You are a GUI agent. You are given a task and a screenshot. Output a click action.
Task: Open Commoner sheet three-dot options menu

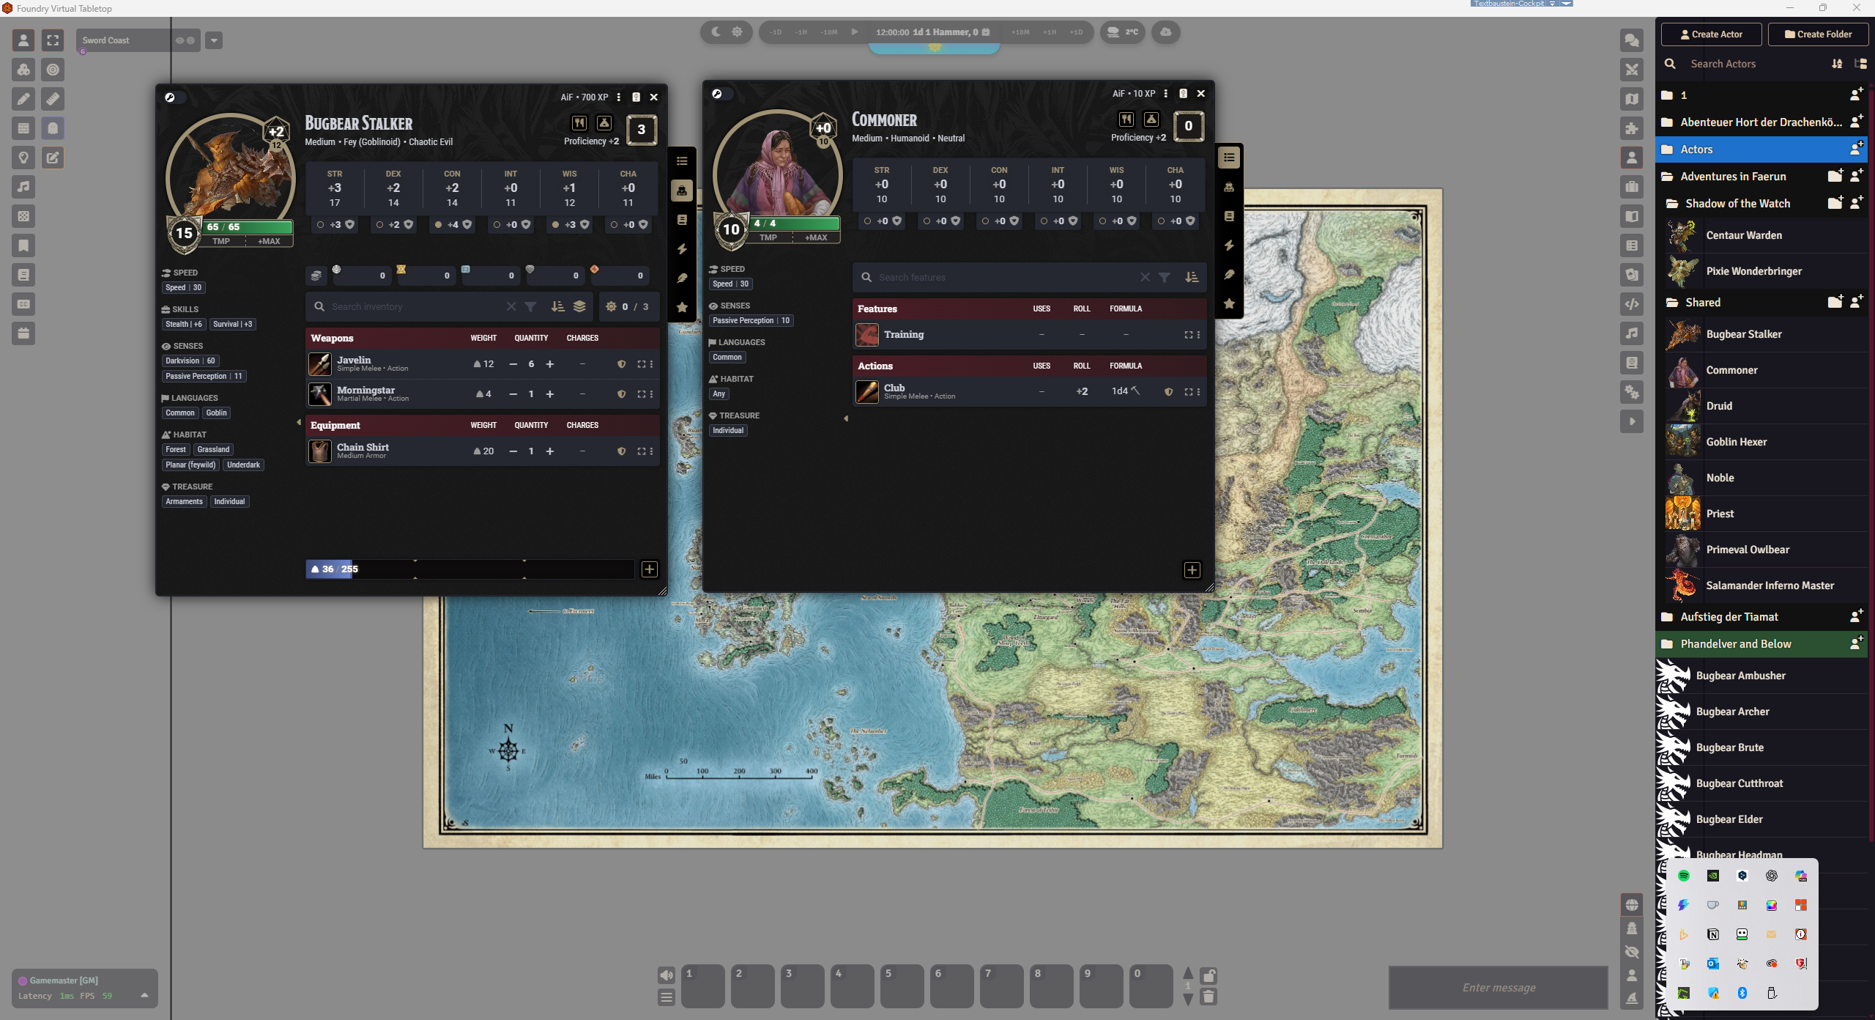tap(1166, 93)
